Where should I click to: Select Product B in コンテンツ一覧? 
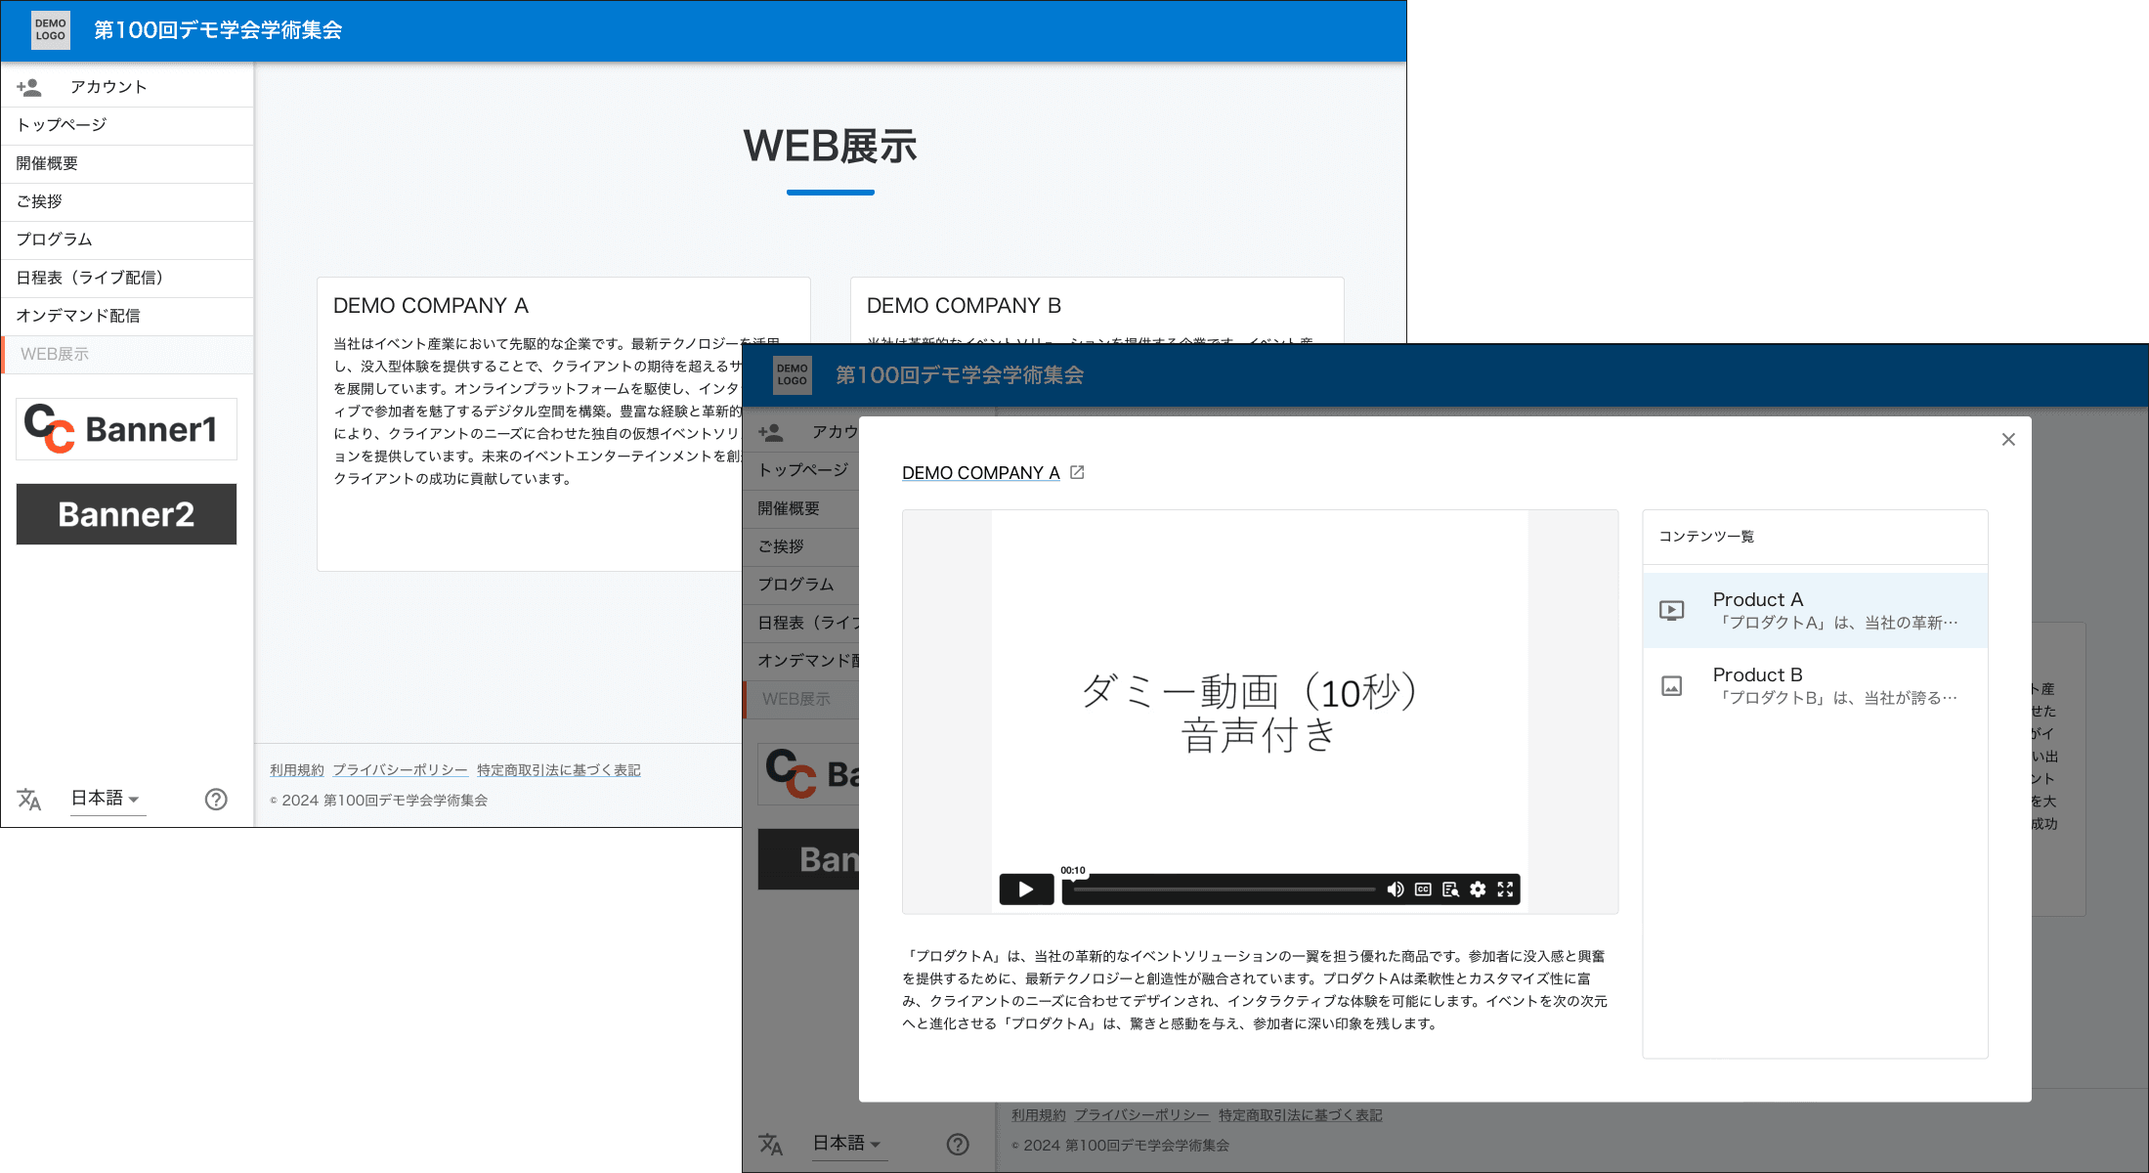pyautogui.click(x=1815, y=686)
